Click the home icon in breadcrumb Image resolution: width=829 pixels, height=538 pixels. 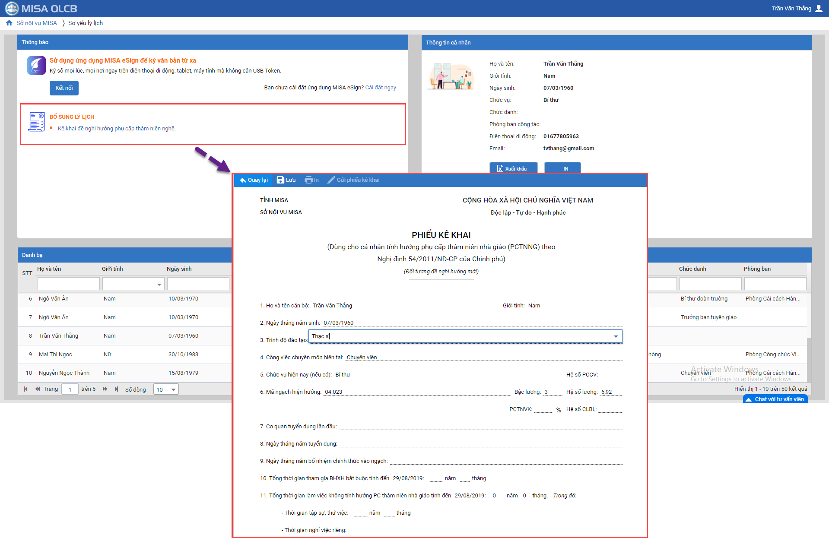coord(9,23)
